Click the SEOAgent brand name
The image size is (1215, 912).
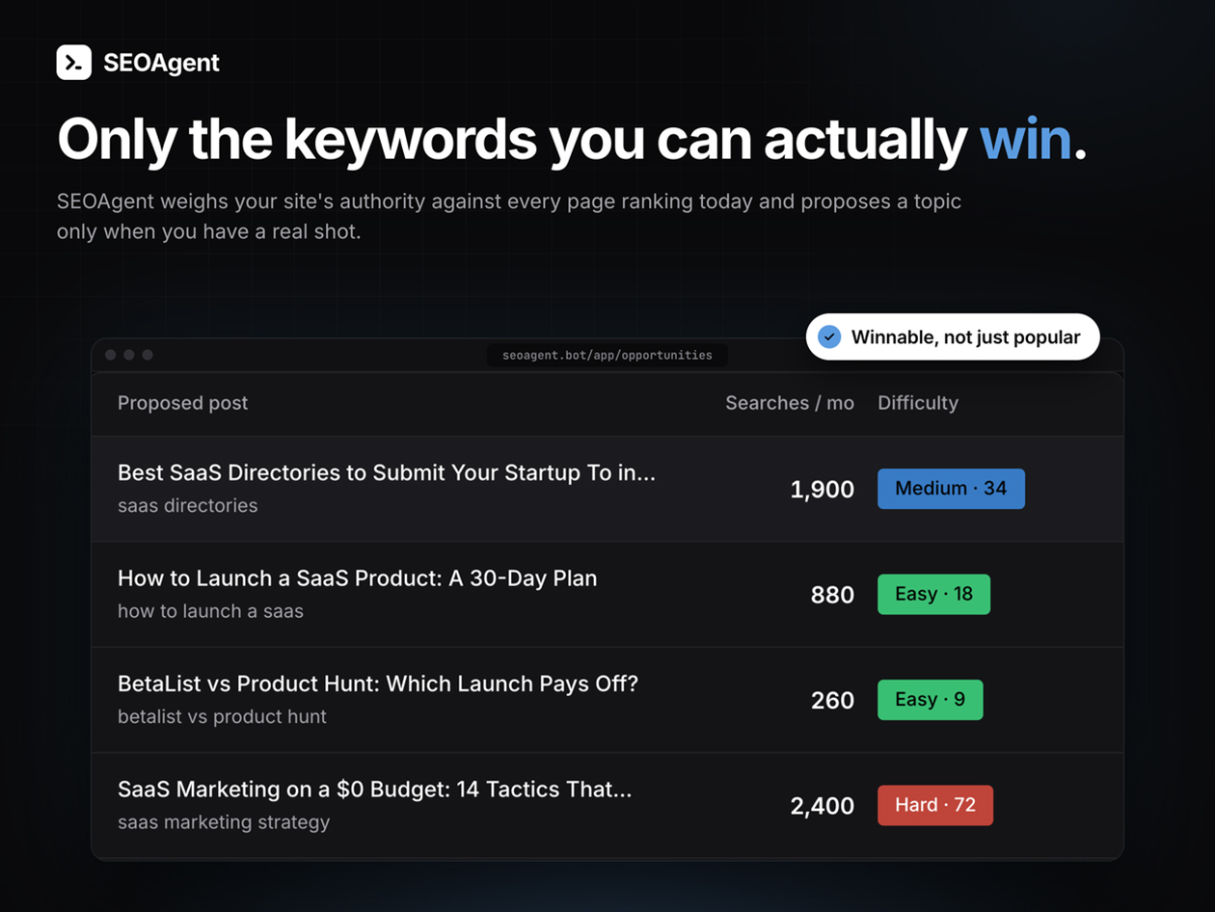tap(161, 64)
